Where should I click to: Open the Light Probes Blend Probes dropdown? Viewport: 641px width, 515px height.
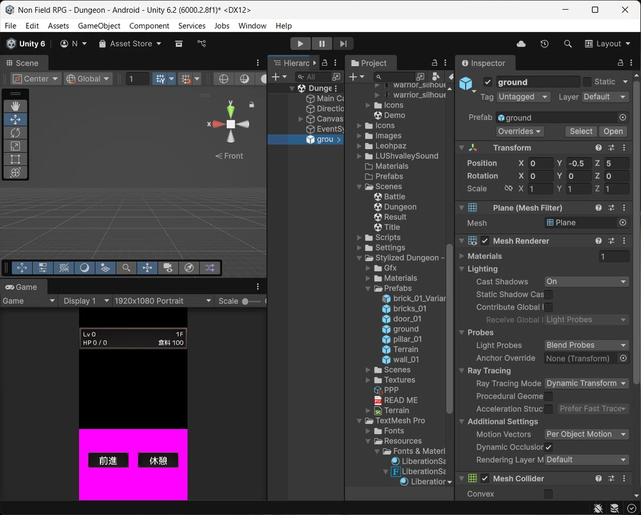587,345
